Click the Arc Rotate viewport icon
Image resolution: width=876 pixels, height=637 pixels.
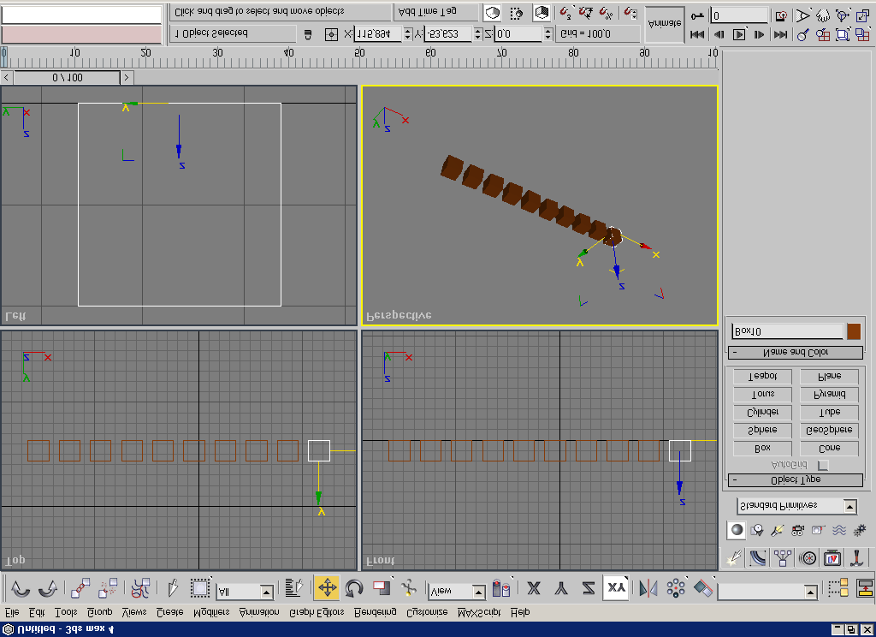(843, 15)
